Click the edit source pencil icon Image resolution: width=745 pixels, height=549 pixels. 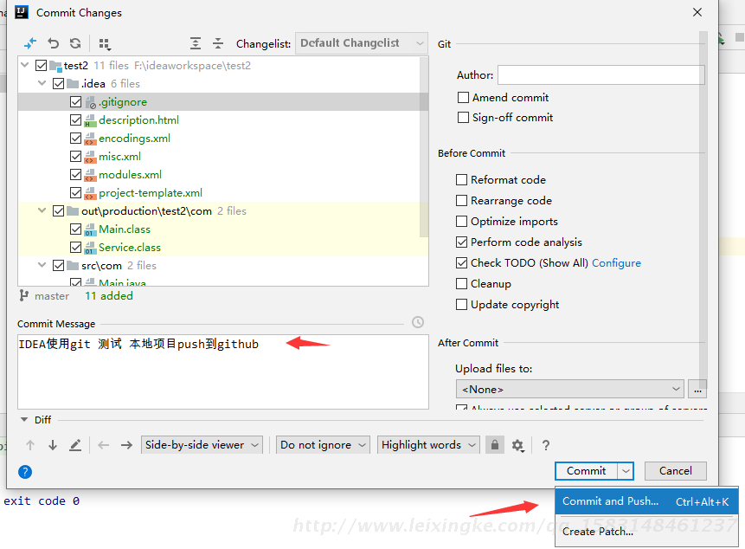click(x=75, y=445)
